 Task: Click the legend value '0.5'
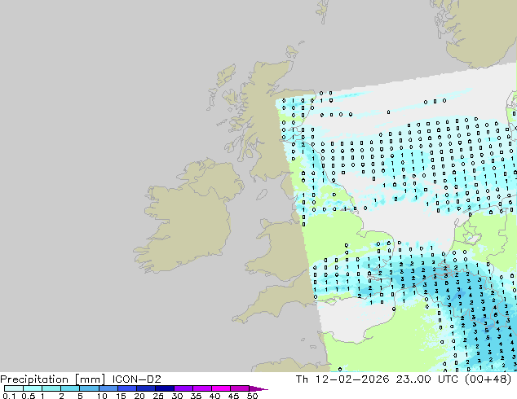click(x=28, y=396)
